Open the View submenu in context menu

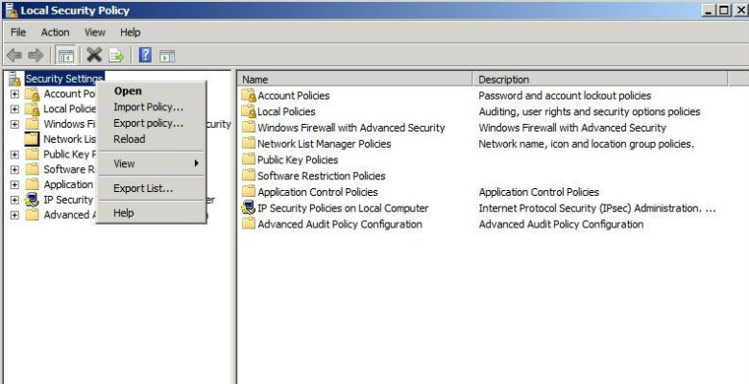[x=151, y=163]
